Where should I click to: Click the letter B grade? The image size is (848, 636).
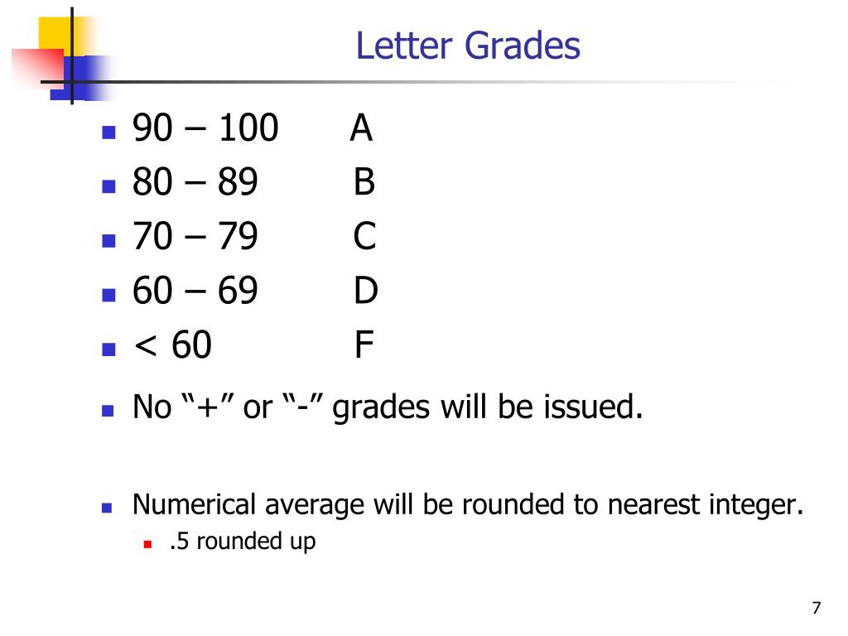point(364,181)
